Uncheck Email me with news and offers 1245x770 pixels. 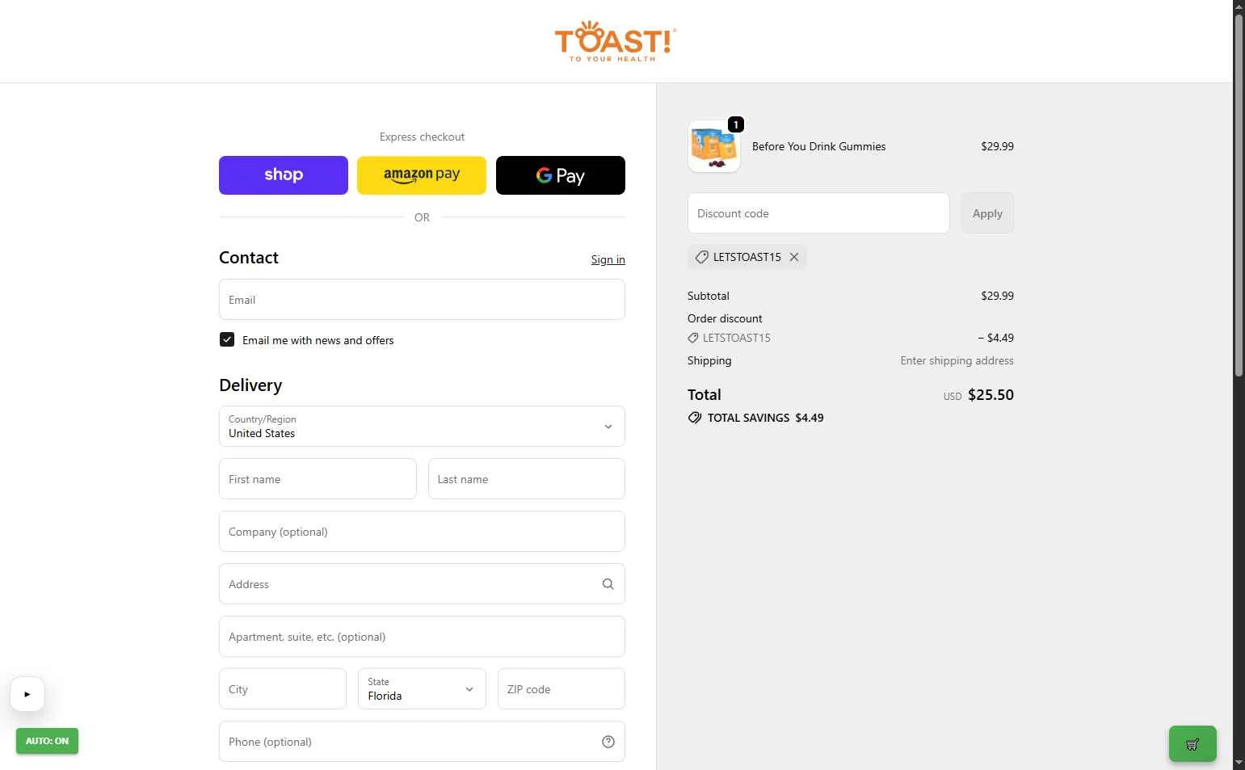[227, 340]
